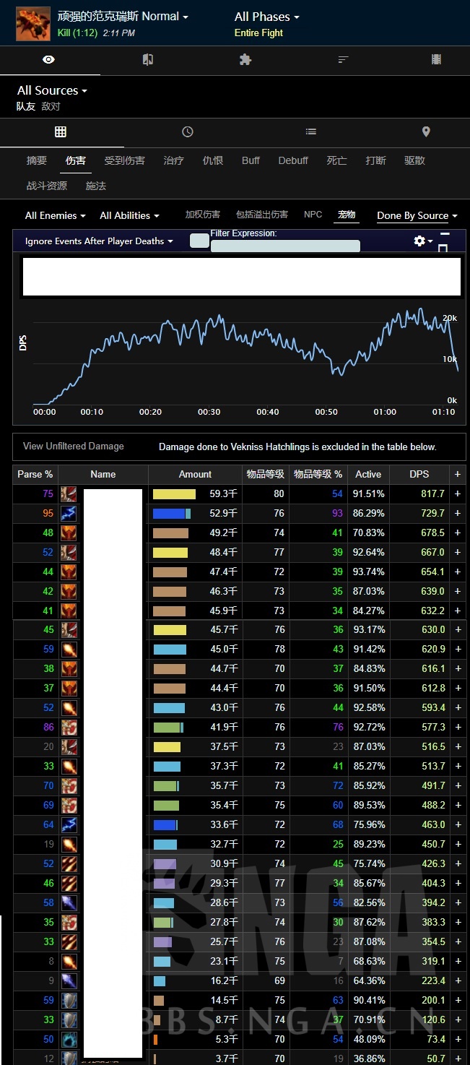Click the yellow damage bar for 59.3千
Viewport: 470px width, 1065px height.
pos(174,494)
